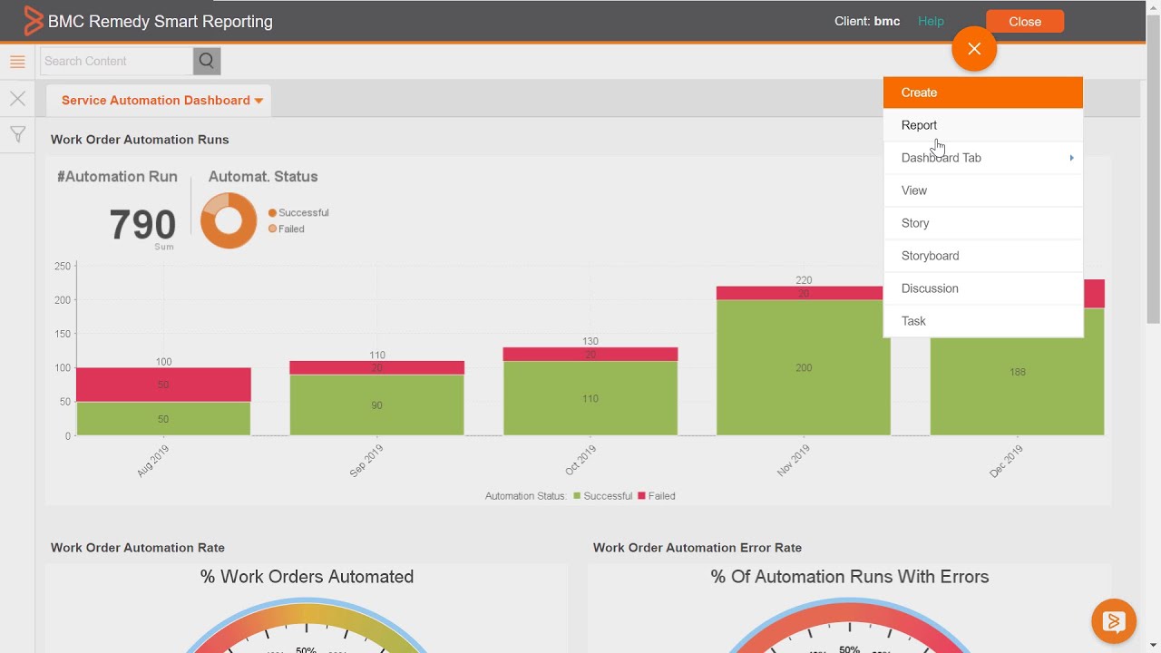Select Storyboard from Create menu
Screen dimensions: 1161x653
point(983,256)
